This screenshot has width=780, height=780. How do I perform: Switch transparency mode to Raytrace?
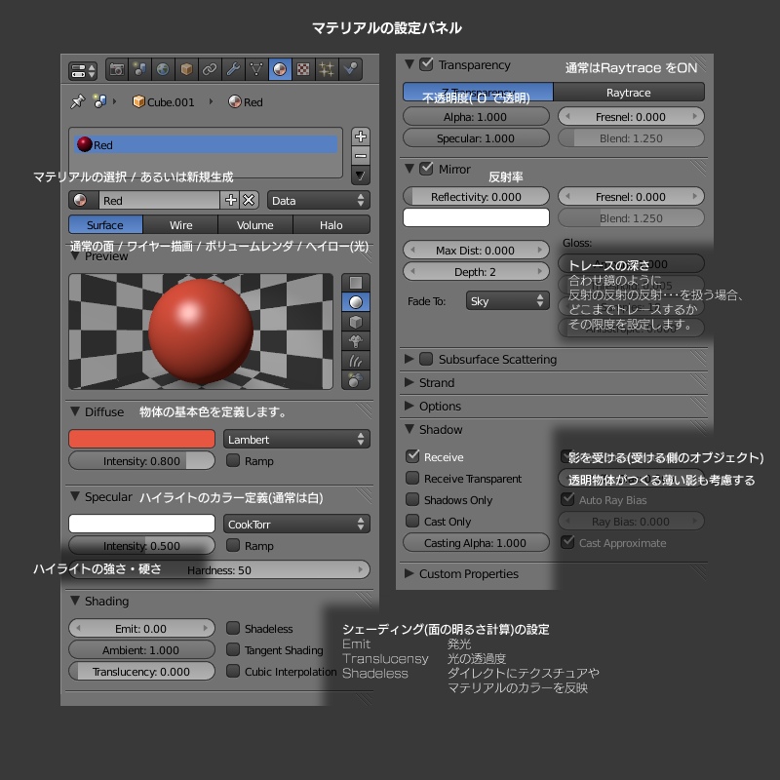pos(630,92)
